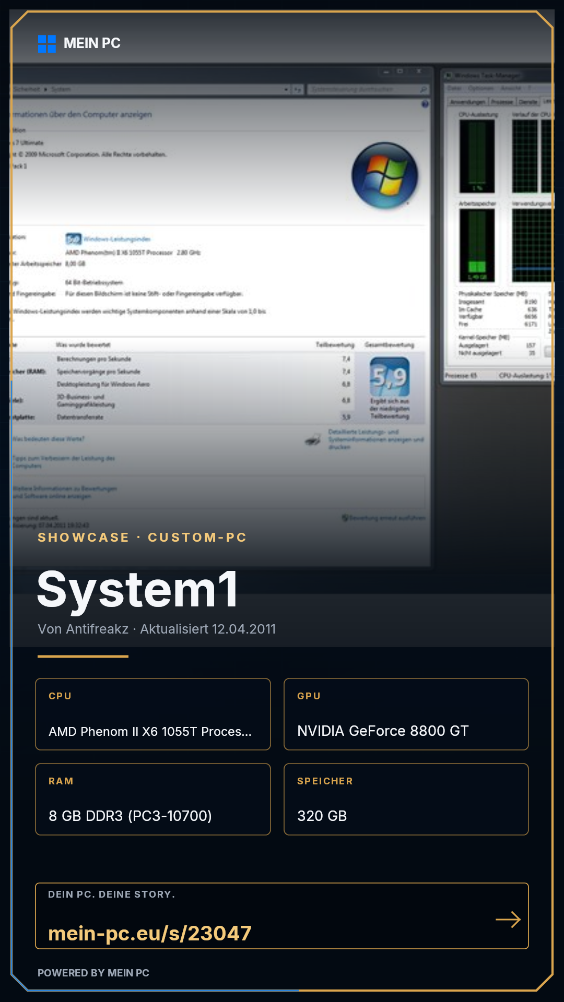Open the mein-pc.eu/s/23047 link
Screen dimensions: 564x1002
[150, 933]
